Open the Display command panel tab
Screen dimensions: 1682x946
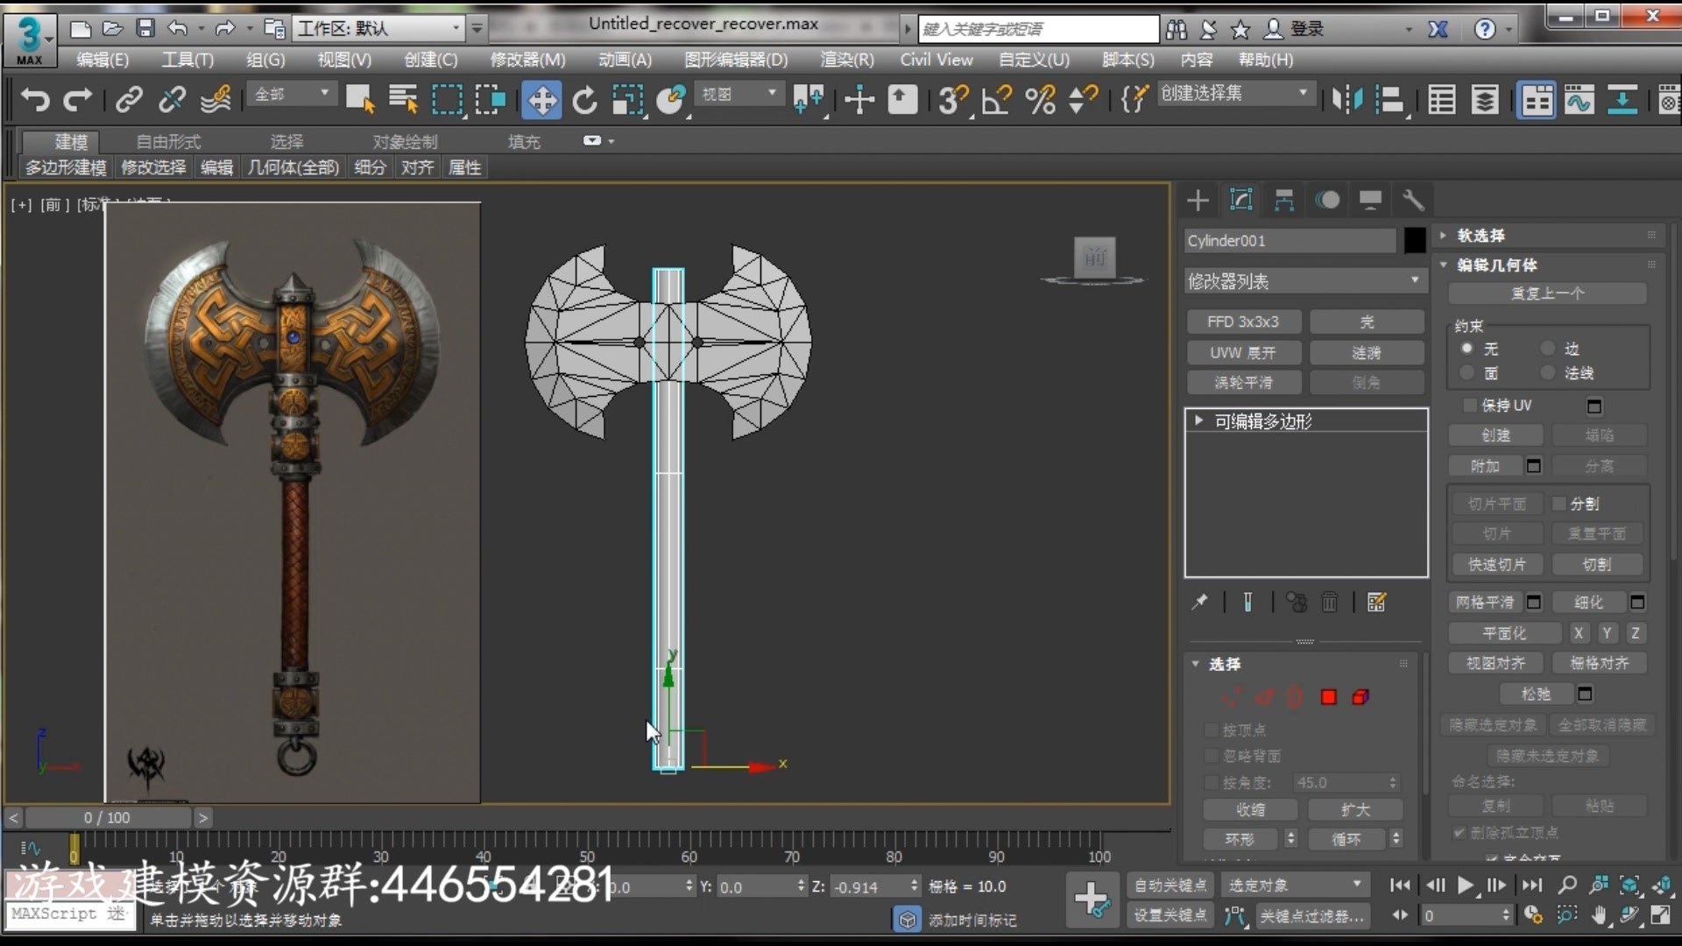[x=1370, y=200]
